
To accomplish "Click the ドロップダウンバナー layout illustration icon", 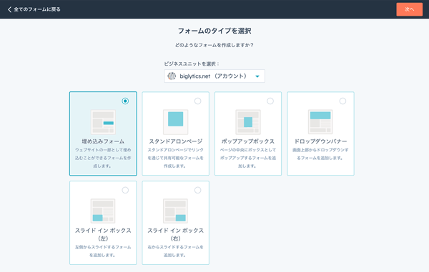I will click(320, 122).
